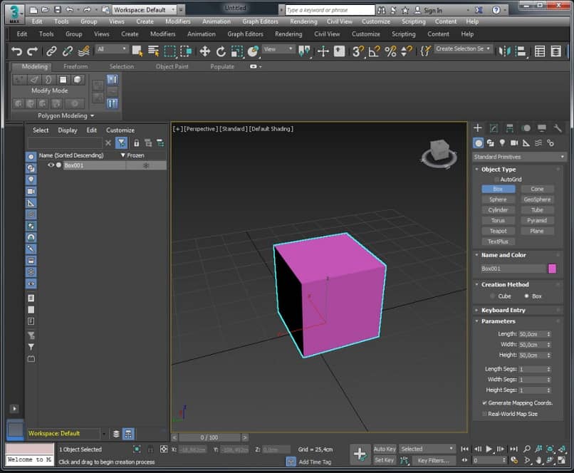Enable the AutoGrid checkbox
This screenshot has width=574, height=473.
497,180
